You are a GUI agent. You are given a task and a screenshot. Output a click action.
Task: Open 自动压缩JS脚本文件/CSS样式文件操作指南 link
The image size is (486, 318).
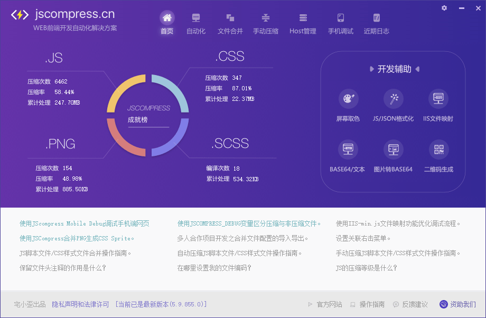pyautogui.click(x=239, y=253)
